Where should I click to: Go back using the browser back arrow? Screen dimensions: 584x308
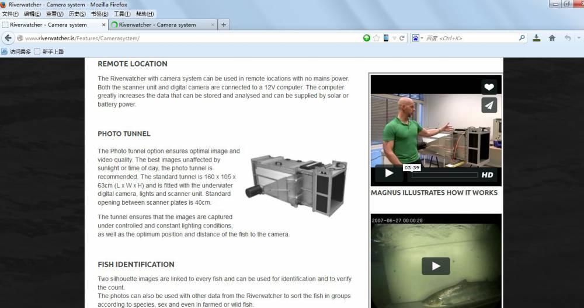coord(8,38)
